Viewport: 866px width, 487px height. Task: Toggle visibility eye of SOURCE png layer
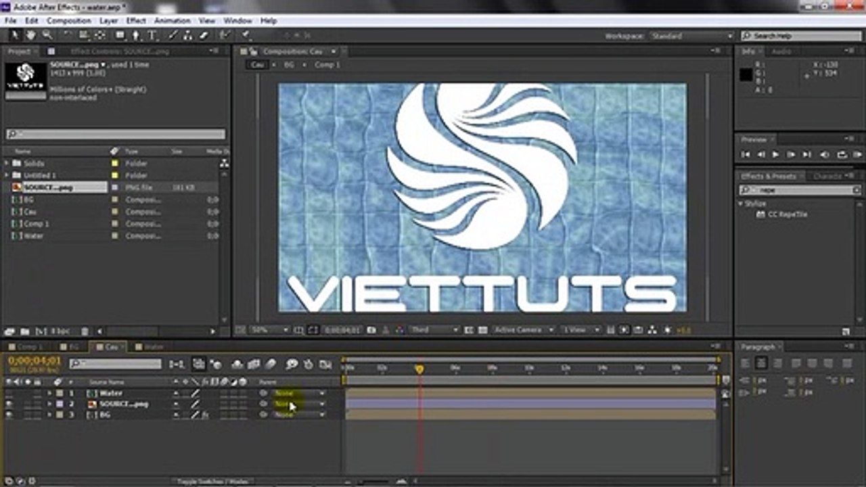click(9, 404)
